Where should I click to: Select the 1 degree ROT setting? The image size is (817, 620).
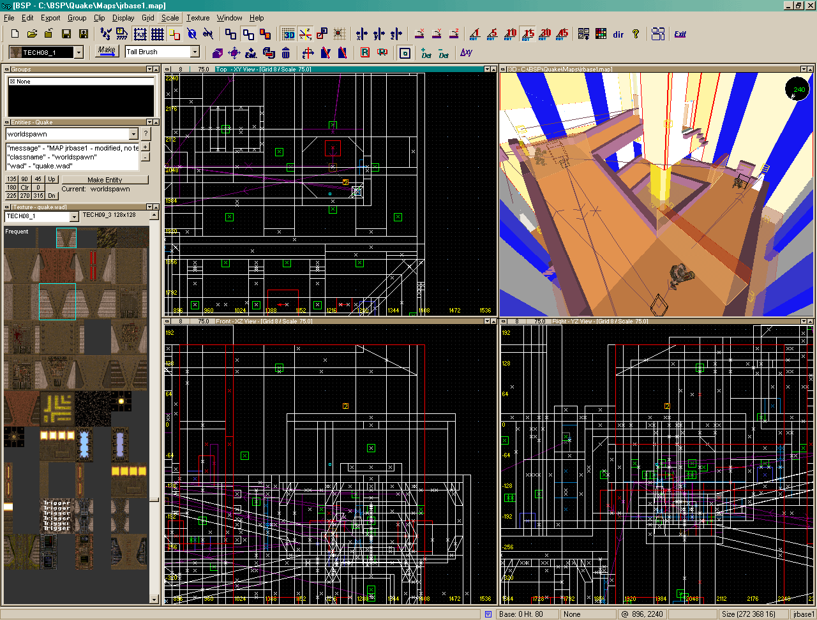click(x=474, y=34)
